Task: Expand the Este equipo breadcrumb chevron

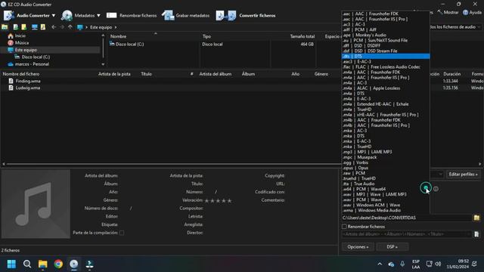Action: [116, 27]
